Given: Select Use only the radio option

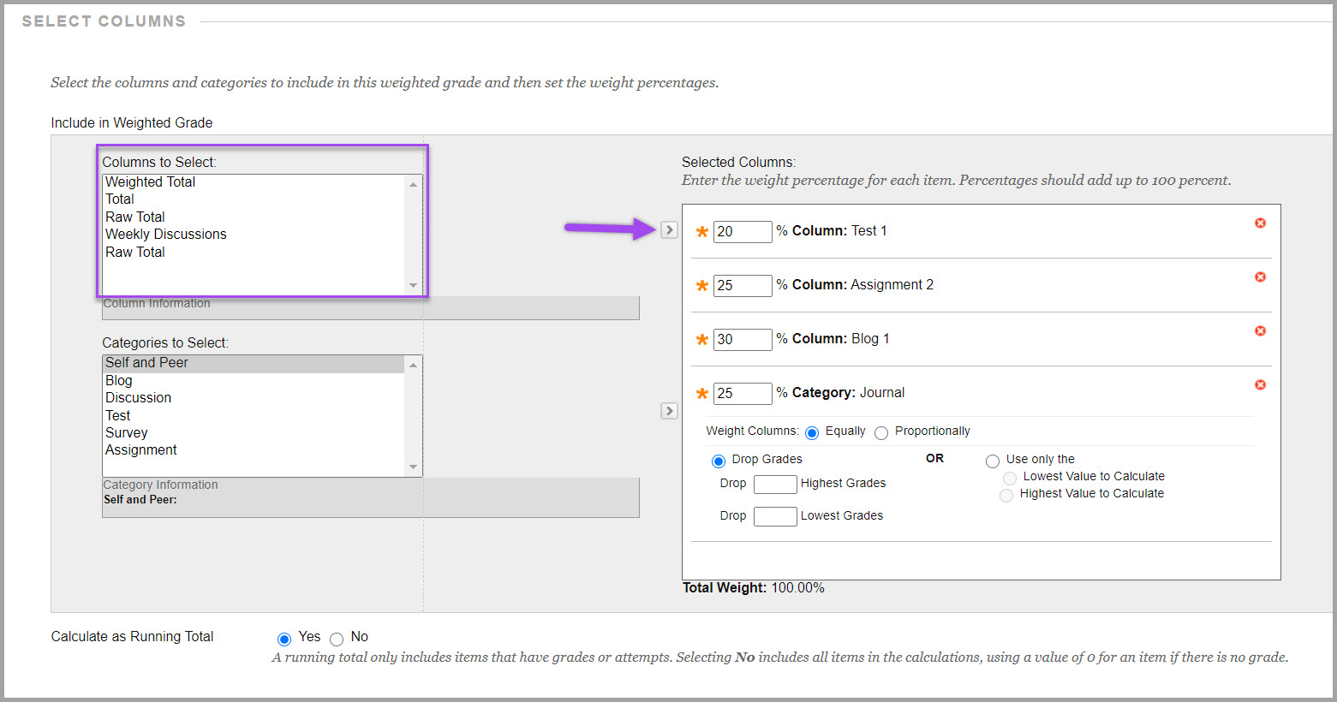Looking at the screenshot, I should point(993,461).
